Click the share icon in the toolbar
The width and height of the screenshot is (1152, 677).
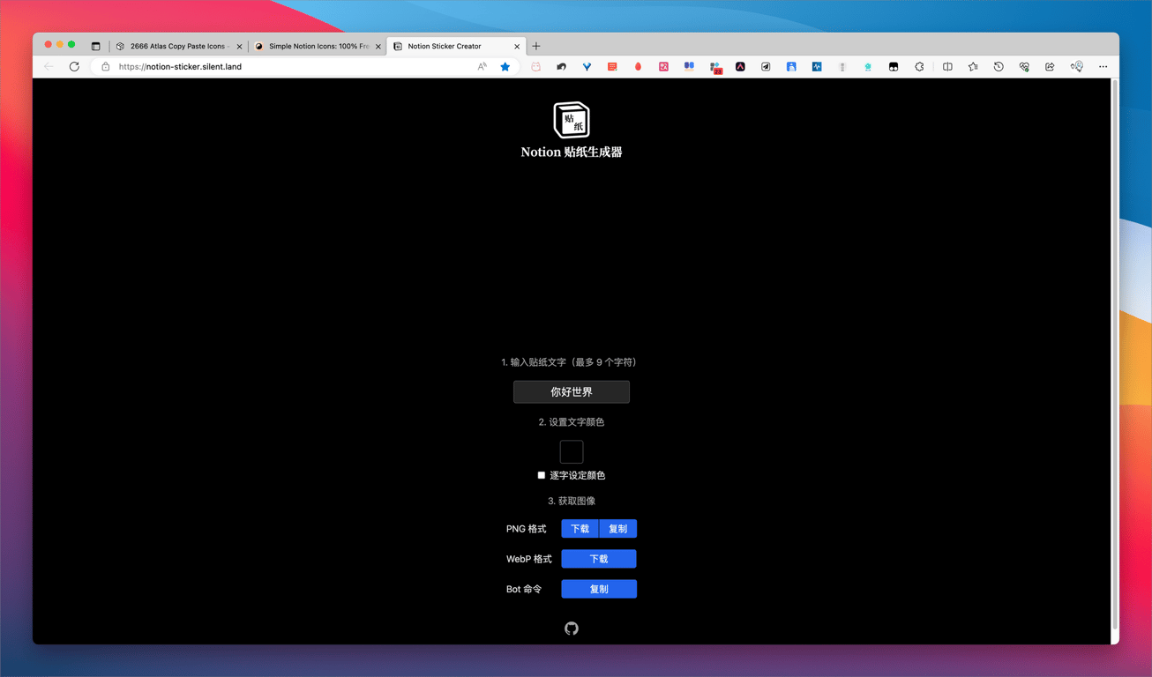1049,66
